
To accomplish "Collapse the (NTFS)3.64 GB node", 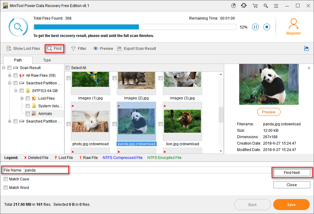I will [16, 90].
